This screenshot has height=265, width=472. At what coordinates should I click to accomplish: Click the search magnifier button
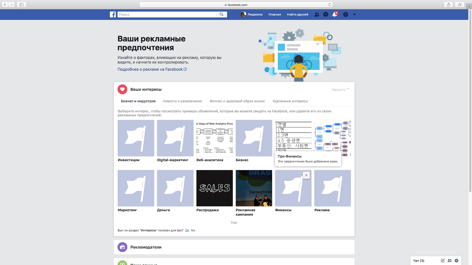pyautogui.click(x=222, y=14)
